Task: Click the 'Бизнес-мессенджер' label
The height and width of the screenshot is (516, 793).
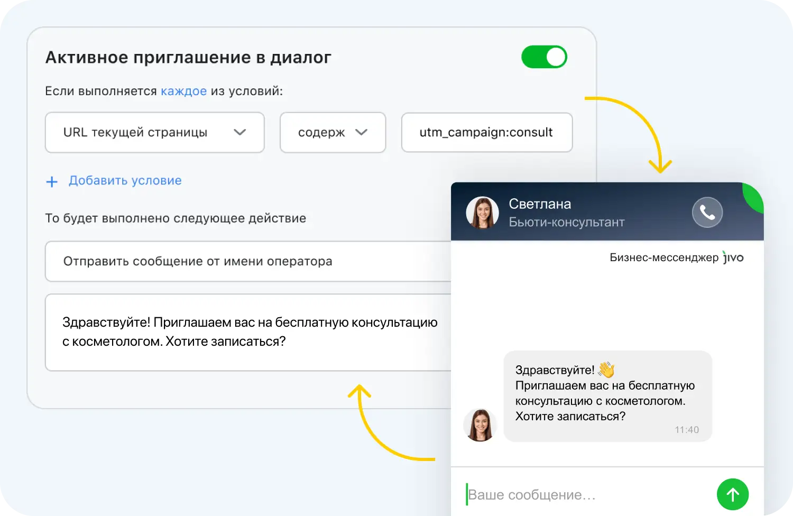Action: coord(664,257)
